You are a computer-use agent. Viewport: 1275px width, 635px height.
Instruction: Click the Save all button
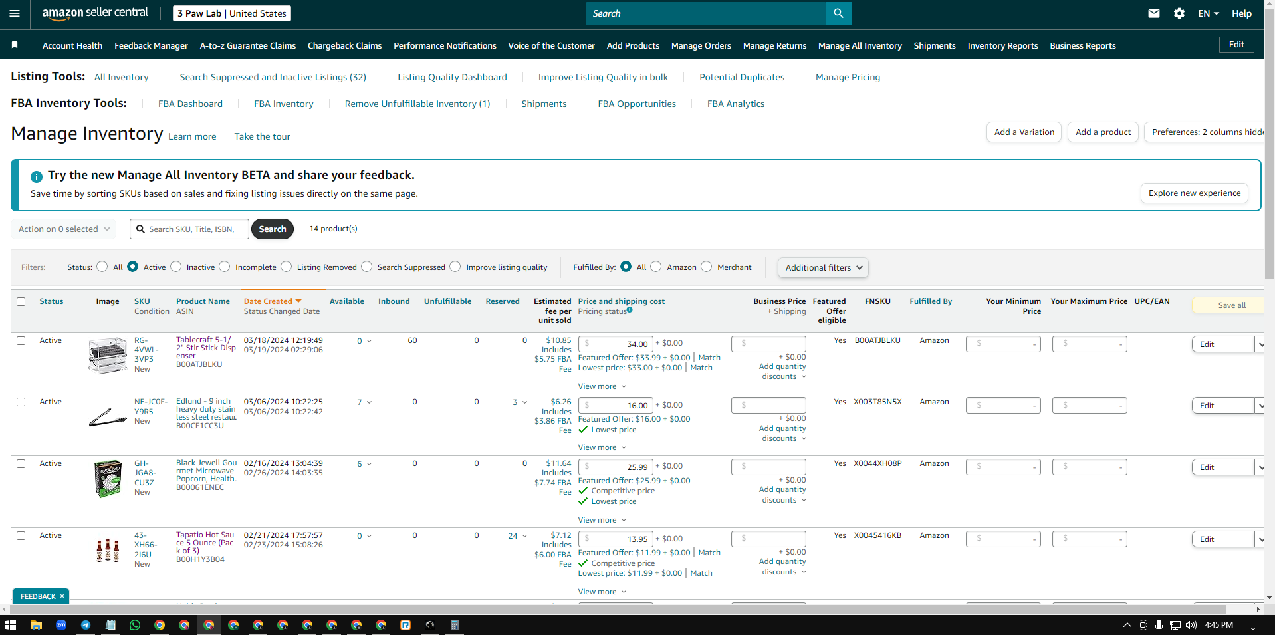point(1228,305)
